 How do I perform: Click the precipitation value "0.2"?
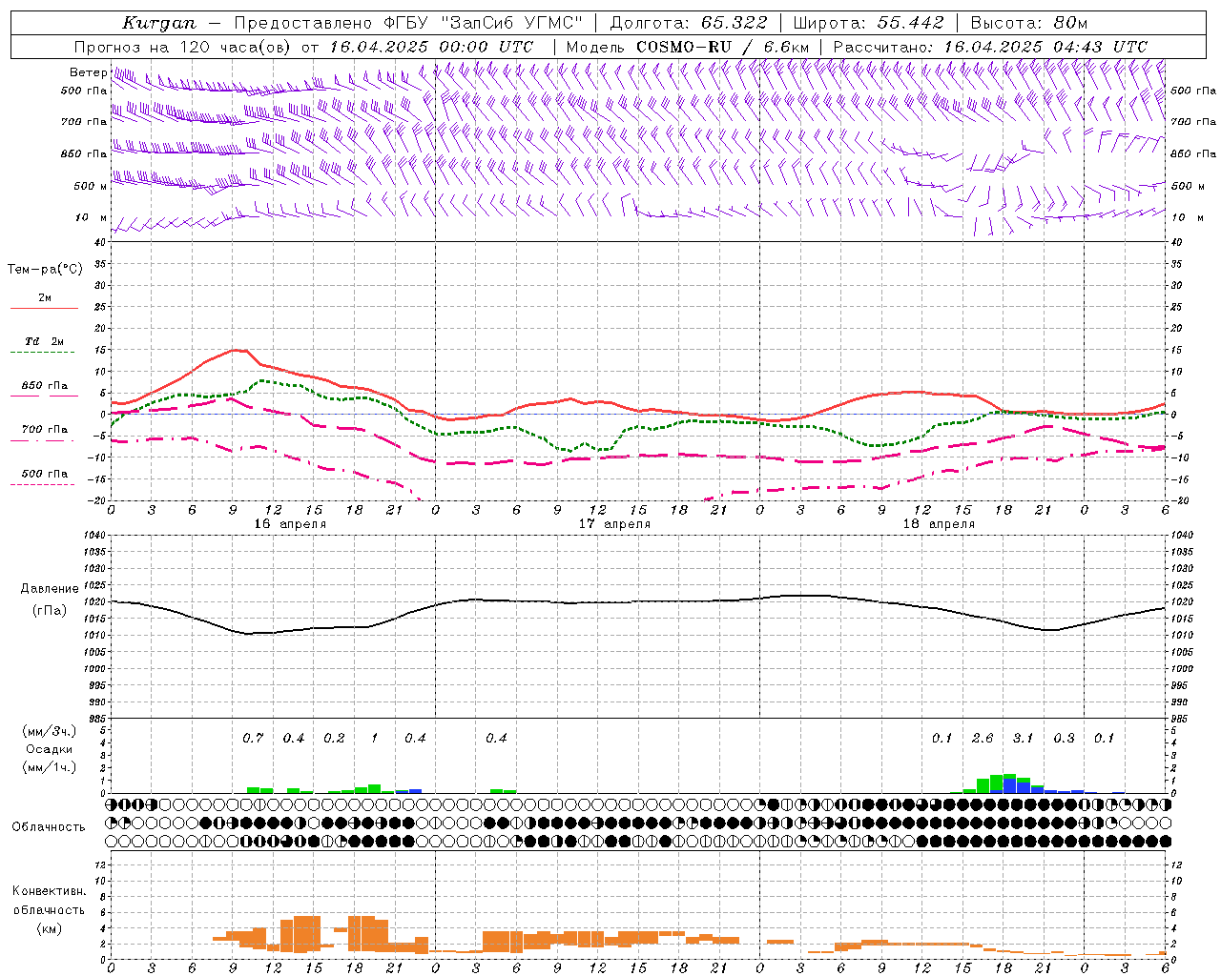coord(334,738)
